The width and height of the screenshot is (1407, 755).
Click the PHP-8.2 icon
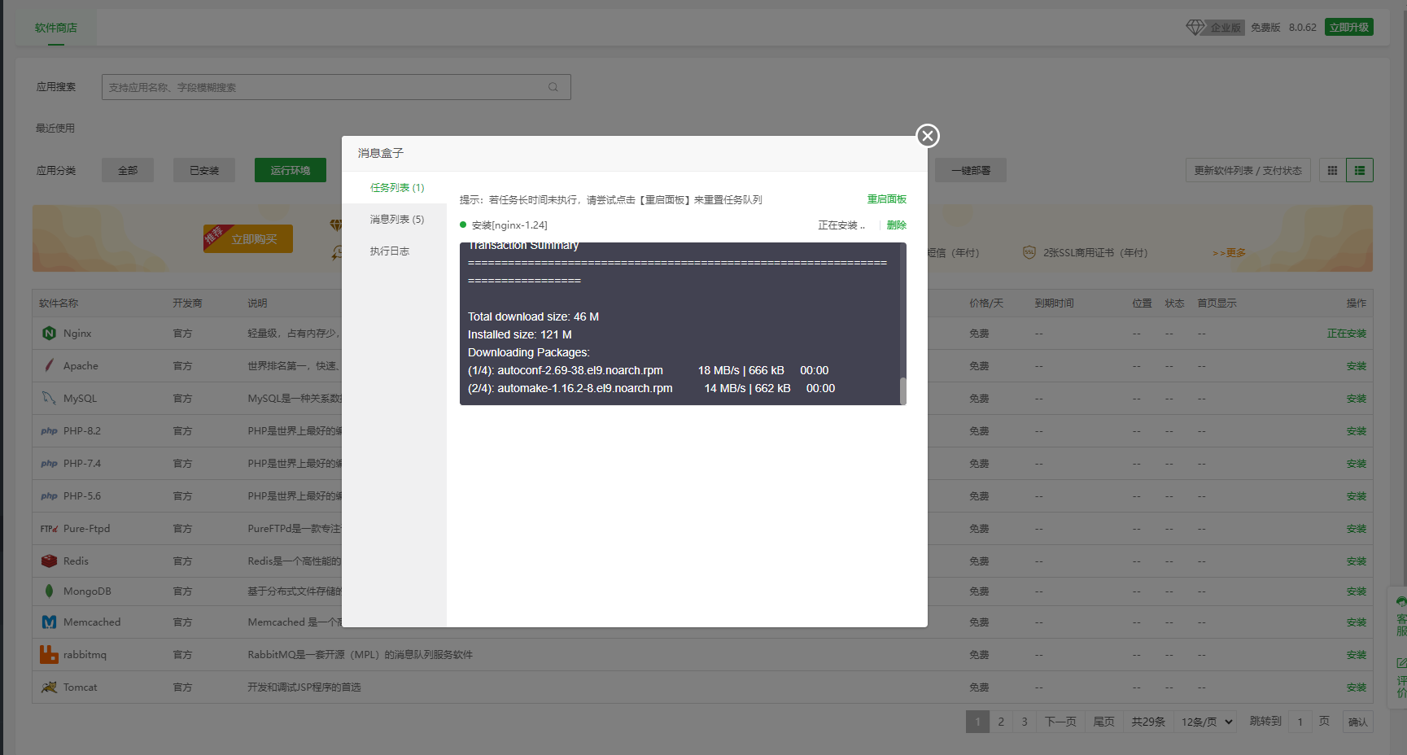click(49, 431)
